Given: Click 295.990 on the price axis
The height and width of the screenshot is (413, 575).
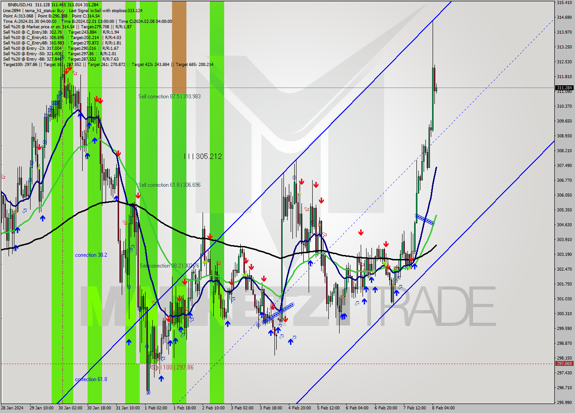Looking at the screenshot, I should [564, 403].
